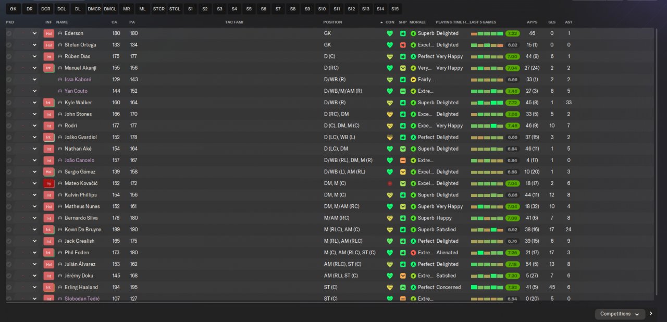The image size is (667, 322).
Task: Open the Competitions dropdown
Action: pyautogui.click(x=620, y=314)
